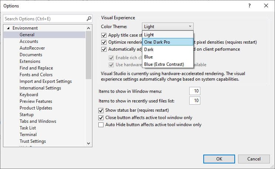
Task: Toggle Enable rich client checkbox
Action: click(111, 58)
